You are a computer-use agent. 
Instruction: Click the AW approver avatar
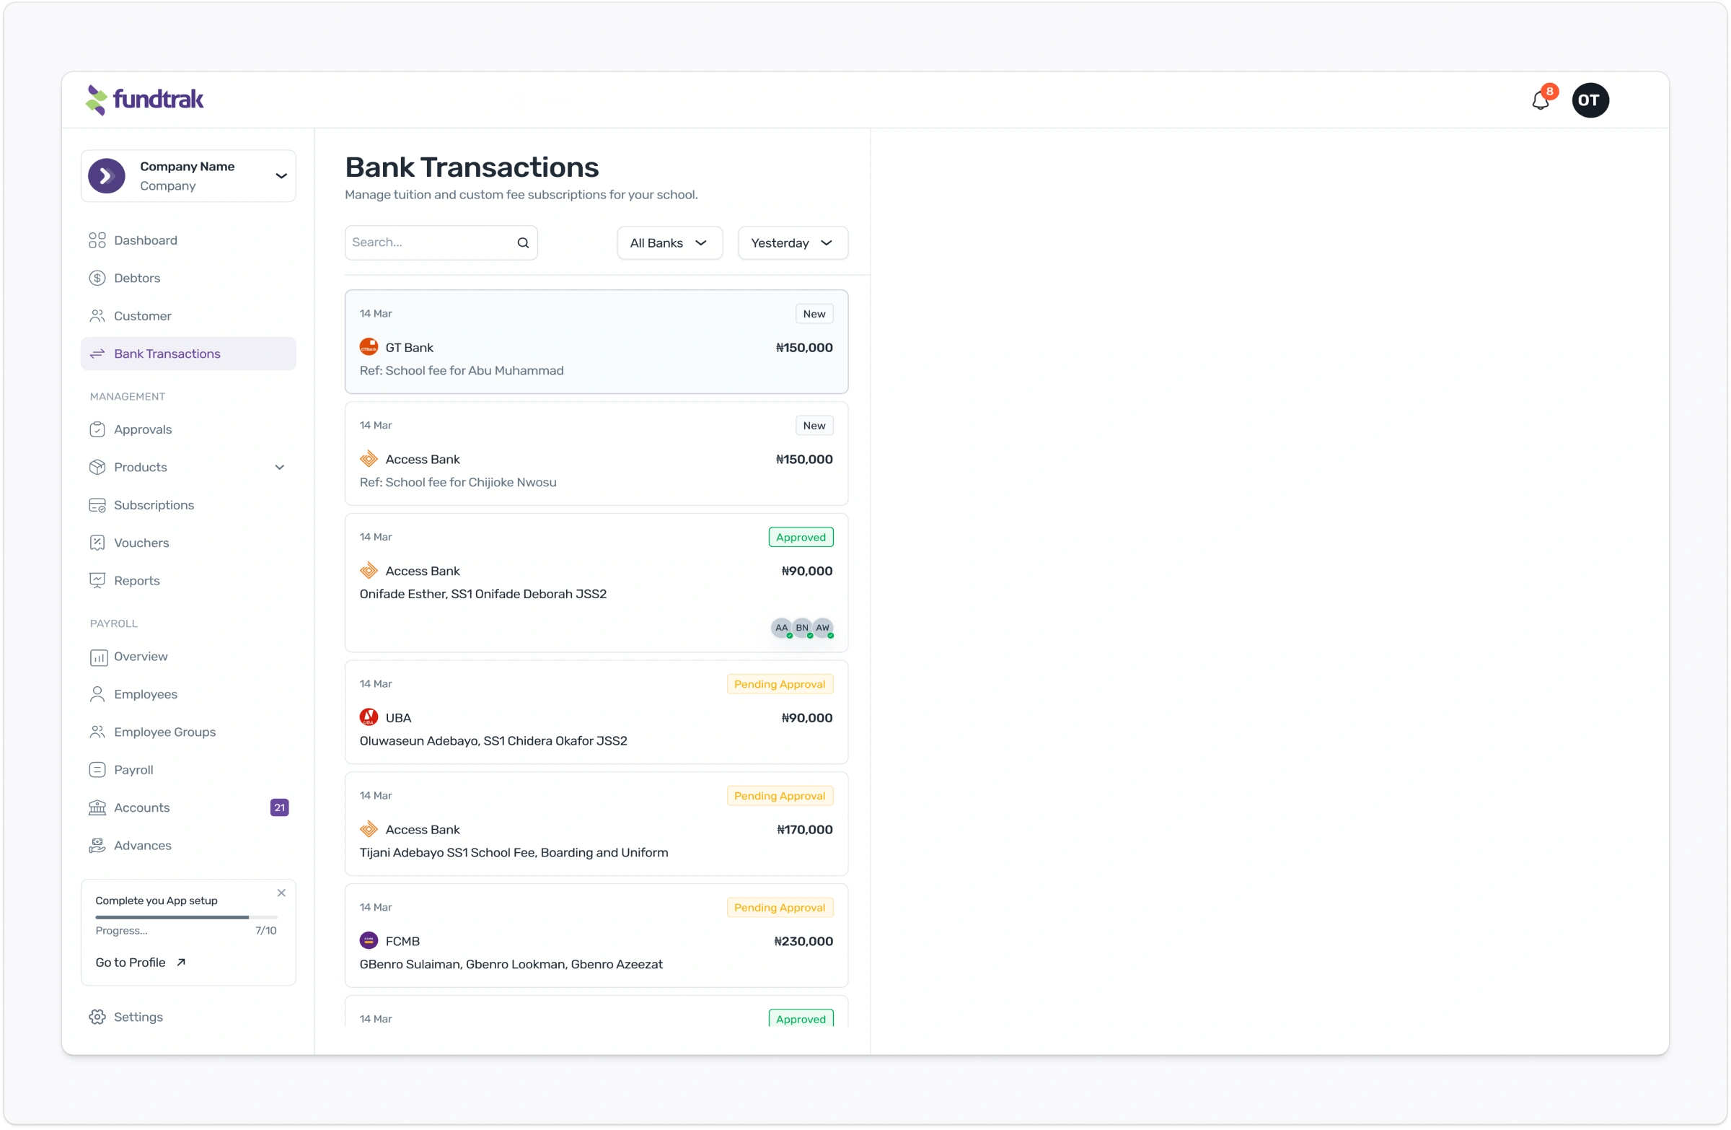click(x=823, y=628)
